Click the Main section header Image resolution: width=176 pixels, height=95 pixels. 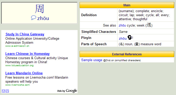[x=127, y=5]
